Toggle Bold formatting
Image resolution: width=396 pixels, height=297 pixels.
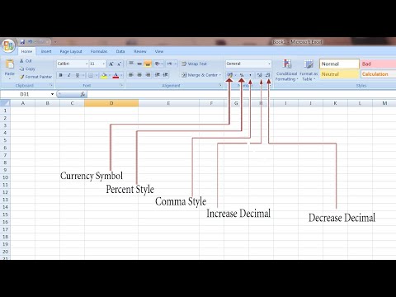[x=61, y=75]
